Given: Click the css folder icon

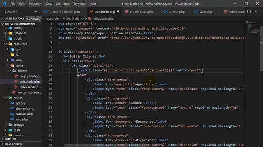Looking at the screenshot, I should [12, 49].
